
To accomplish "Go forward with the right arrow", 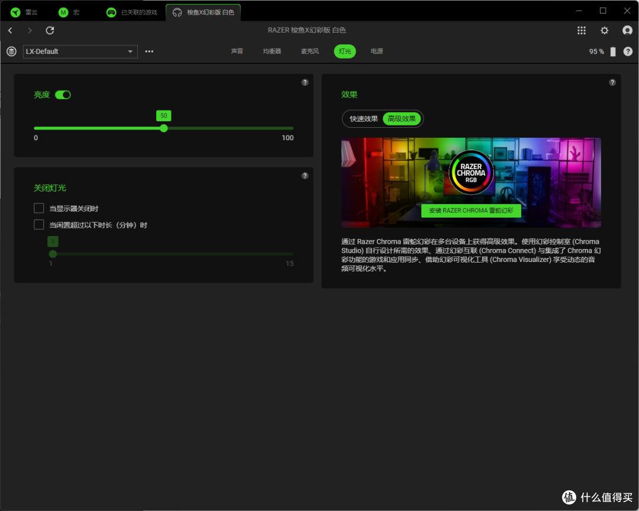I will pos(30,30).
